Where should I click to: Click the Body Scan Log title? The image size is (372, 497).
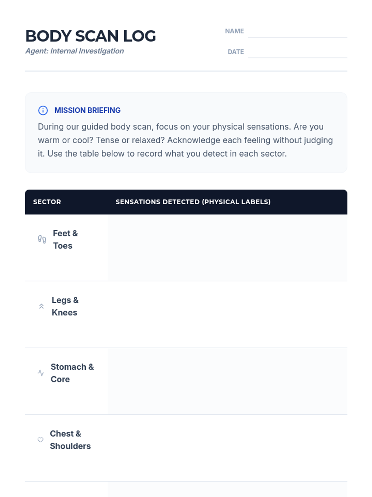(x=91, y=36)
